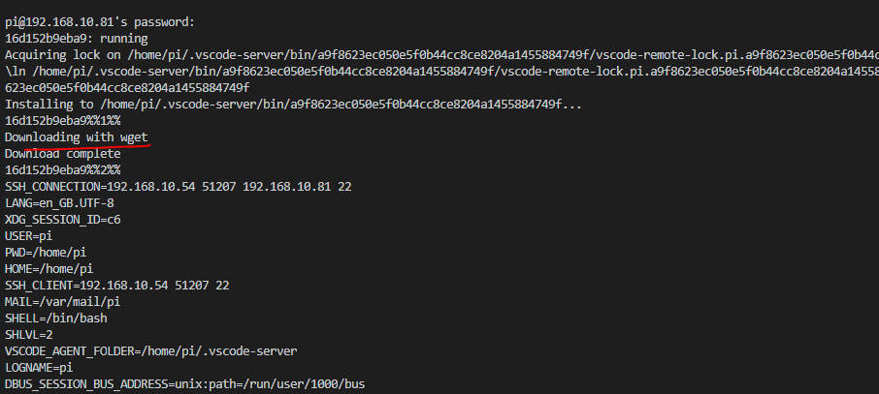Click the "Installing to" output line

(x=293, y=104)
